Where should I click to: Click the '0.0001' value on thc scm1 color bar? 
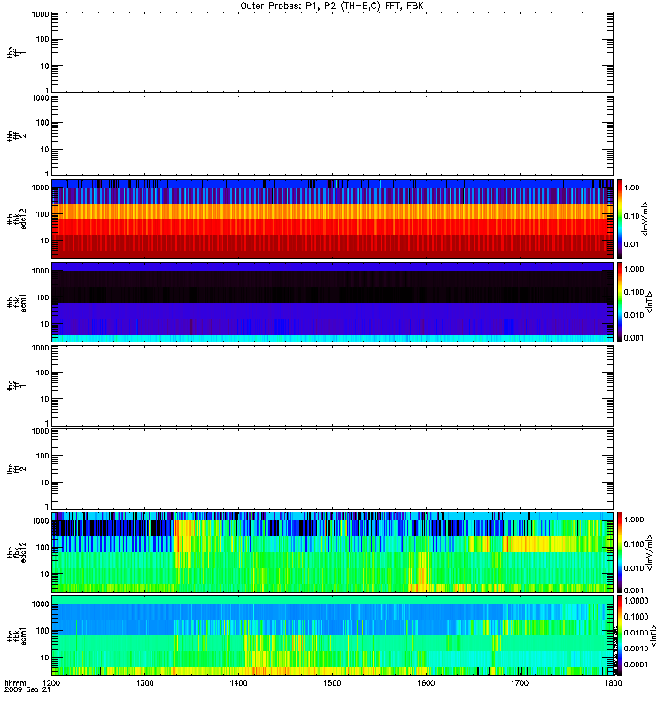point(636,665)
